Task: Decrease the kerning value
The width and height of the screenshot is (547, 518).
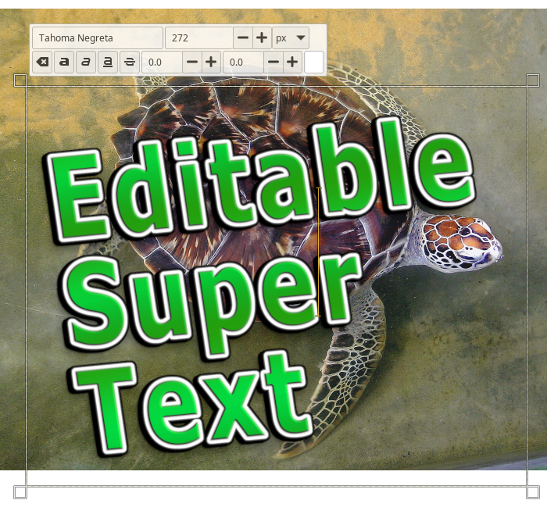Action: [x=273, y=62]
